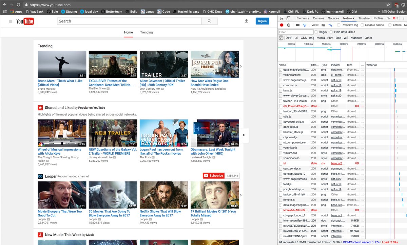Viewport: 407px width, 245px height.
Task: Click the Sign in button
Action: (x=262, y=21)
